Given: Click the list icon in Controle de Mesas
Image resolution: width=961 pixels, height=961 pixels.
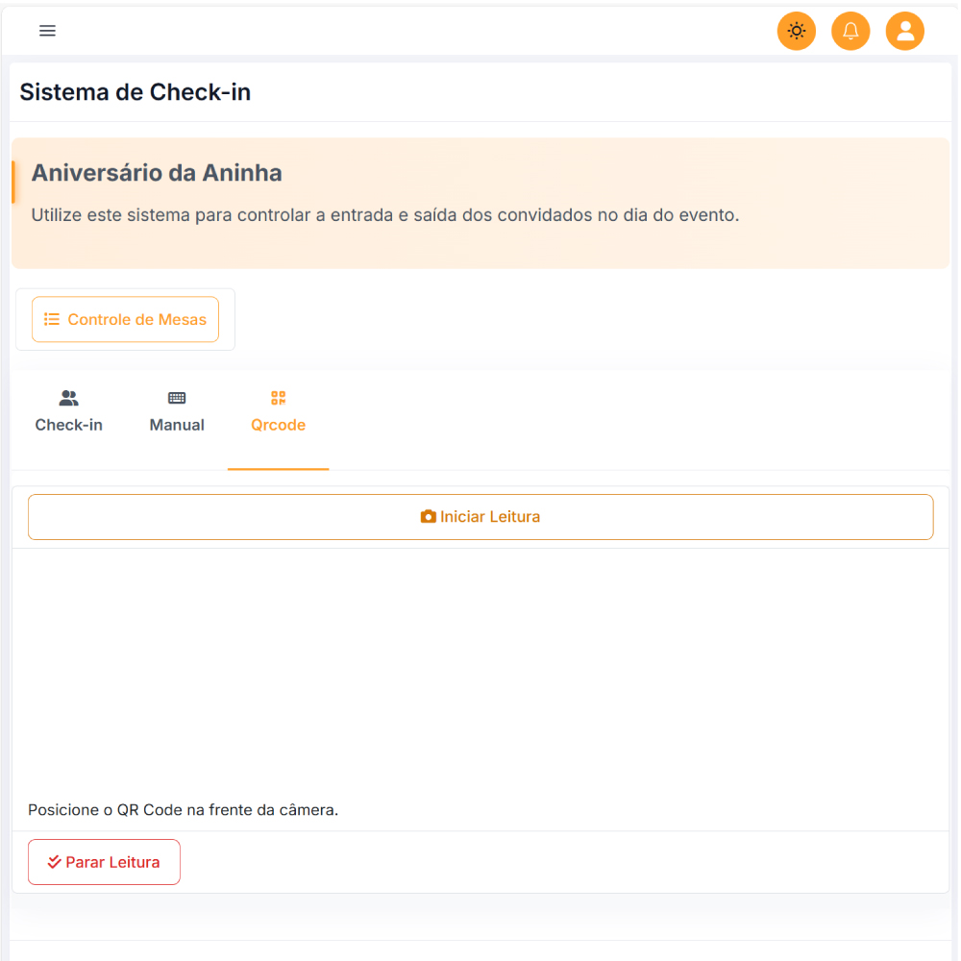Looking at the screenshot, I should tap(52, 319).
